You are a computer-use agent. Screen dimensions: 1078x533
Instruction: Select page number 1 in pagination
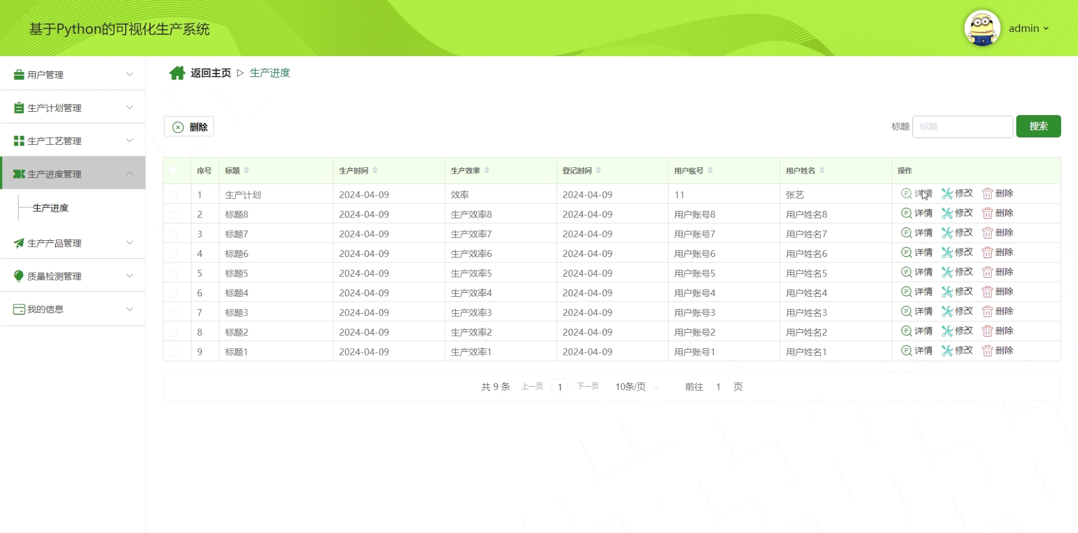pos(560,387)
